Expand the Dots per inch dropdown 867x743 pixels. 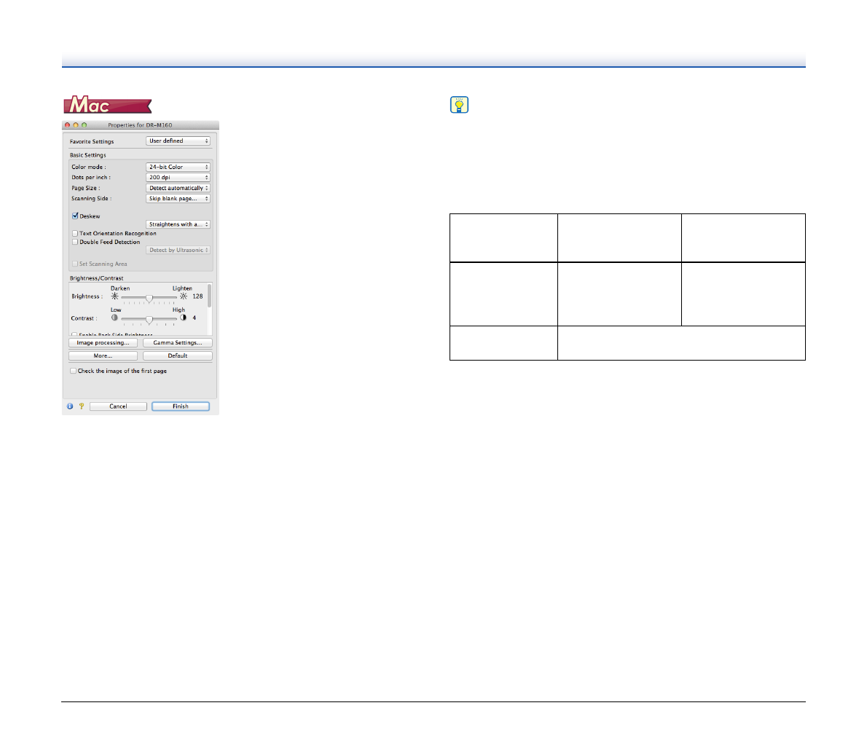[x=178, y=177]
